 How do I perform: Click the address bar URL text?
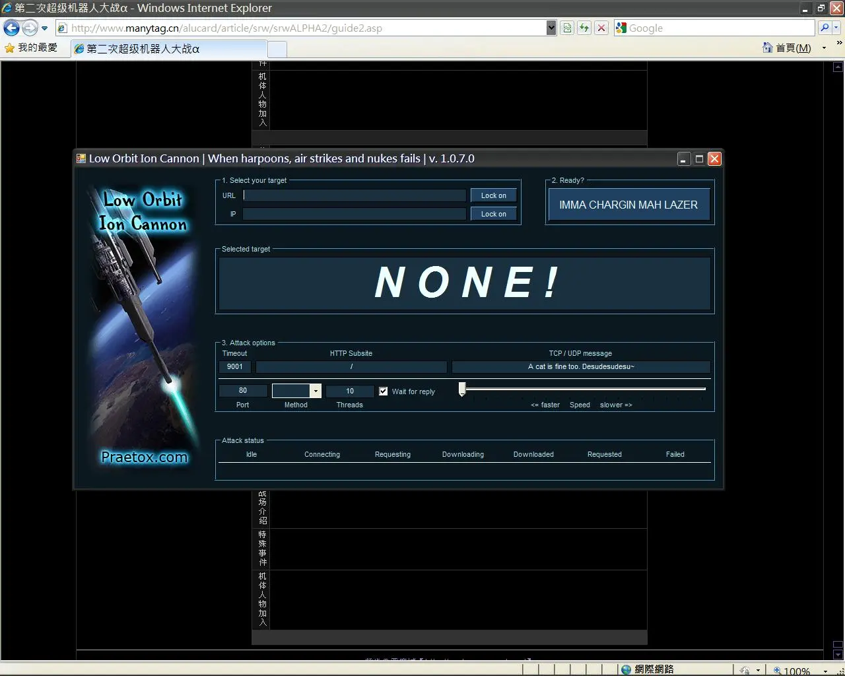point(226,28)
